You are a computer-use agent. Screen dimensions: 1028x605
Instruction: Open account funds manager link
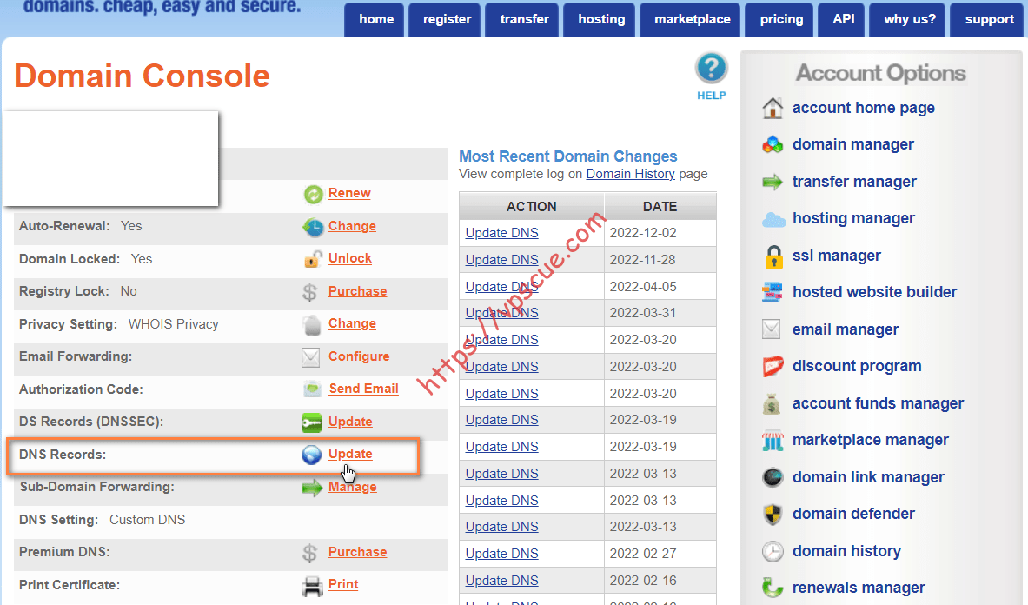tap(878, 403)
